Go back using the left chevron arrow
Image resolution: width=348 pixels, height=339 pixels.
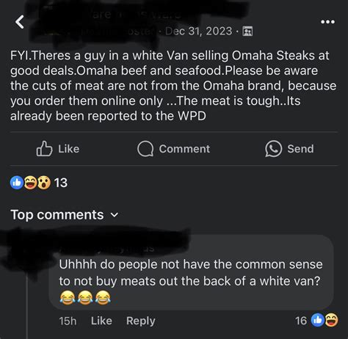pyautogui.click(x=20, y=22)
